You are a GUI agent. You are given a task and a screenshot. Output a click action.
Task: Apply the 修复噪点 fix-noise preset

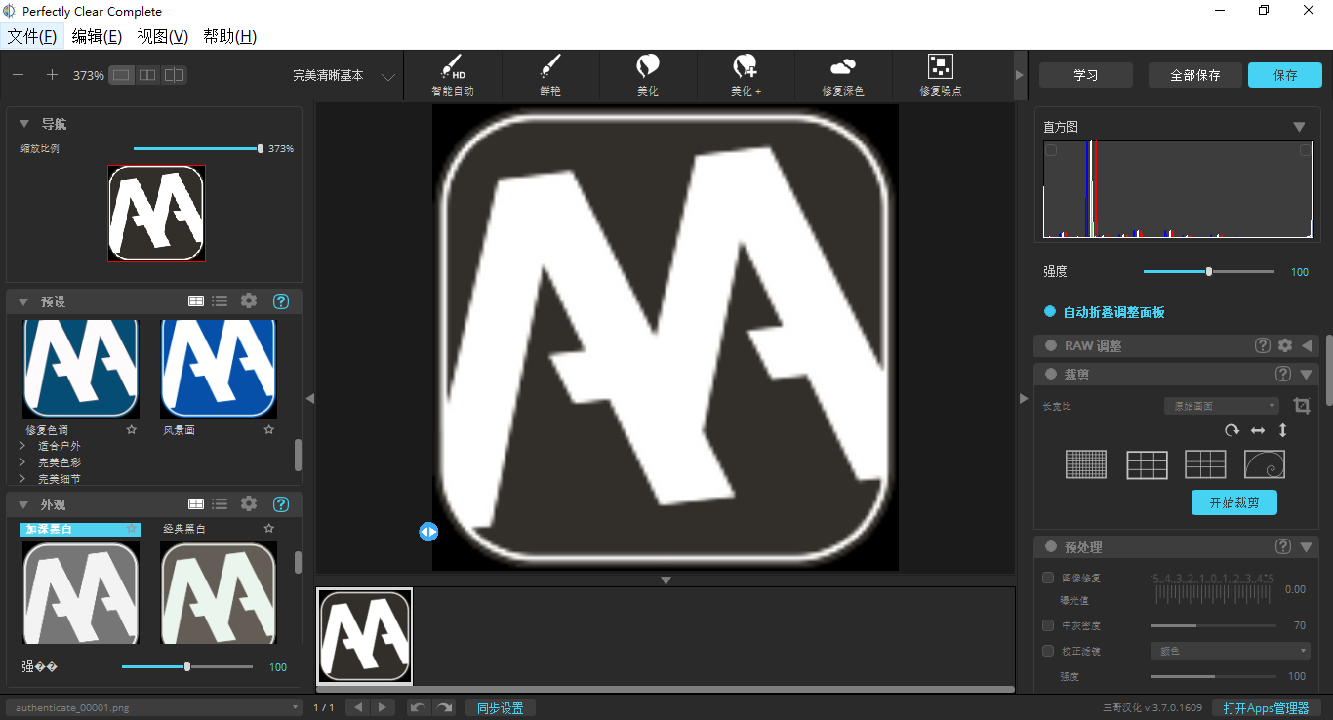point(941,75)
